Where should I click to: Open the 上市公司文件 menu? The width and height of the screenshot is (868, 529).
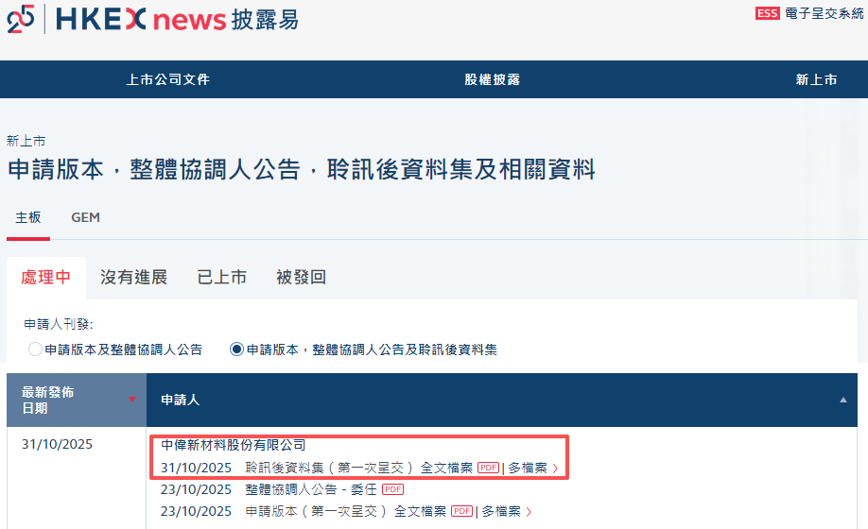167,79
